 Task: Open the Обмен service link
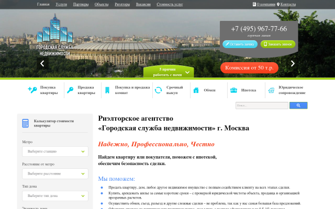coord(209,90)
